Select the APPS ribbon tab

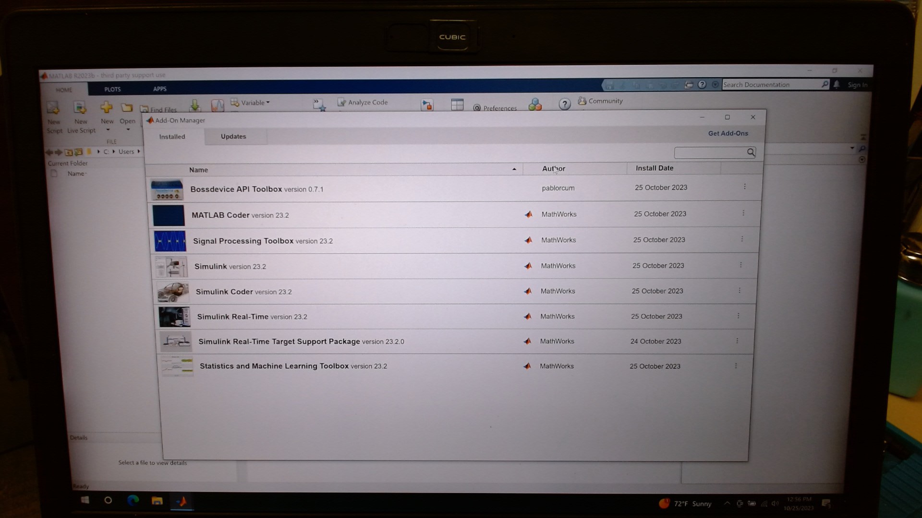tap(159, 89)
